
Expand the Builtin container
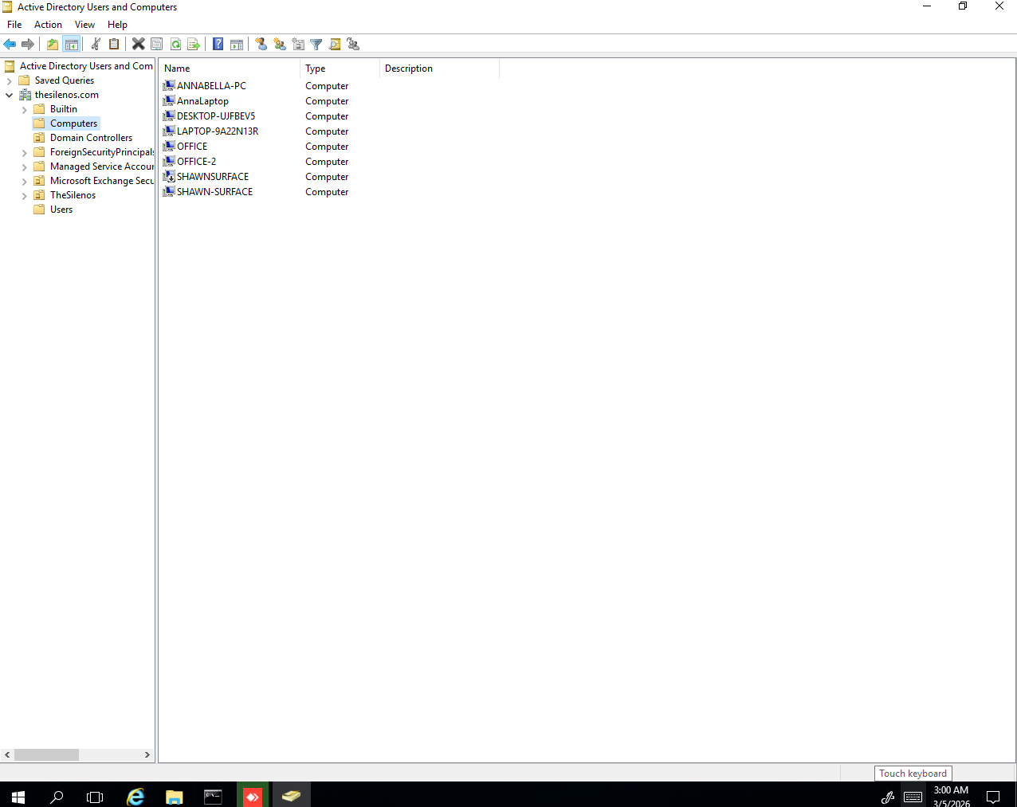coord(24,109)
